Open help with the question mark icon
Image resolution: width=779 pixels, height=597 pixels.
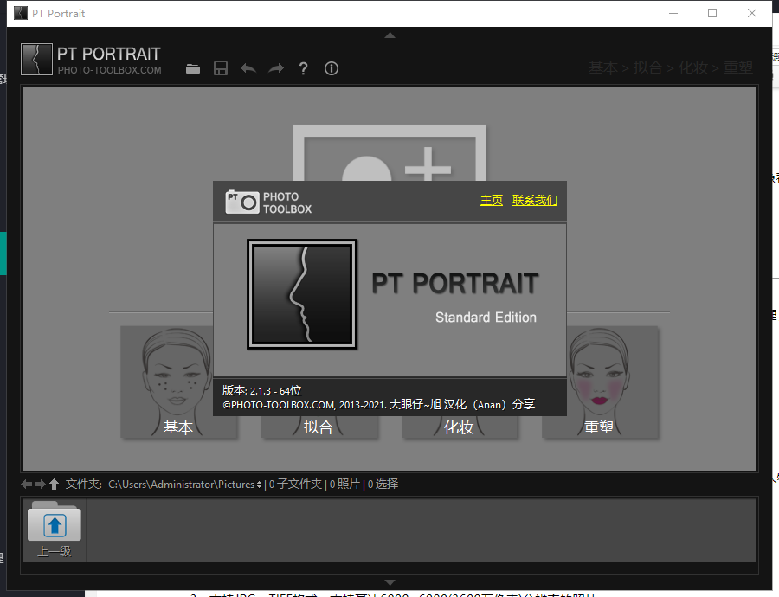point(303,69)
